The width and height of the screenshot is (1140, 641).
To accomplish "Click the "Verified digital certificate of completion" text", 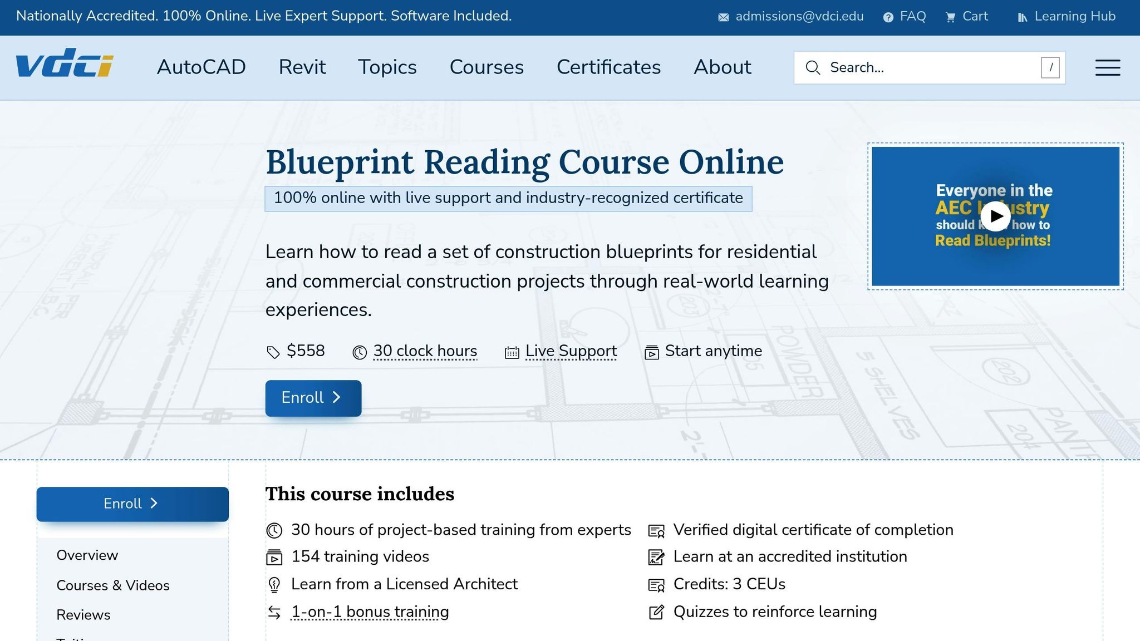I will pyautogui.click(x=813, y=530).
